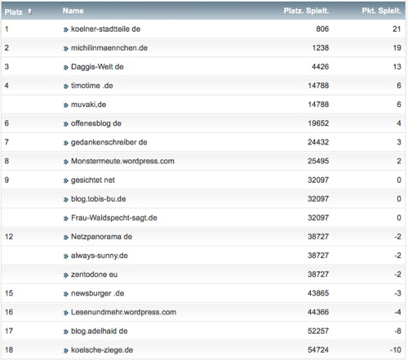Sort by the Name column header
408x361 pixels.
tap(73, 11)
